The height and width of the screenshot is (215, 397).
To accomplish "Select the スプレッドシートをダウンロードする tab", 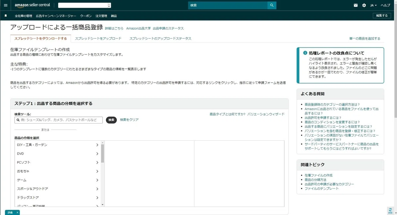I will pos(41,38).
